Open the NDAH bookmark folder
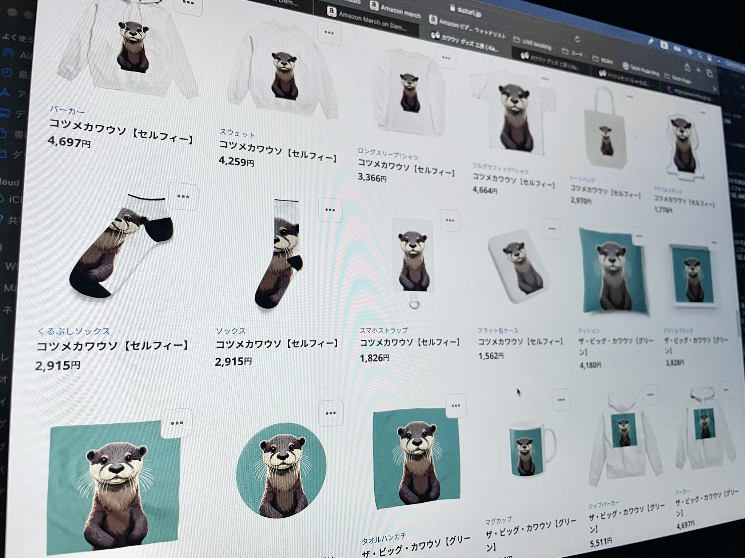The width and height of the screenshot is (745, 558). point(603,60)
